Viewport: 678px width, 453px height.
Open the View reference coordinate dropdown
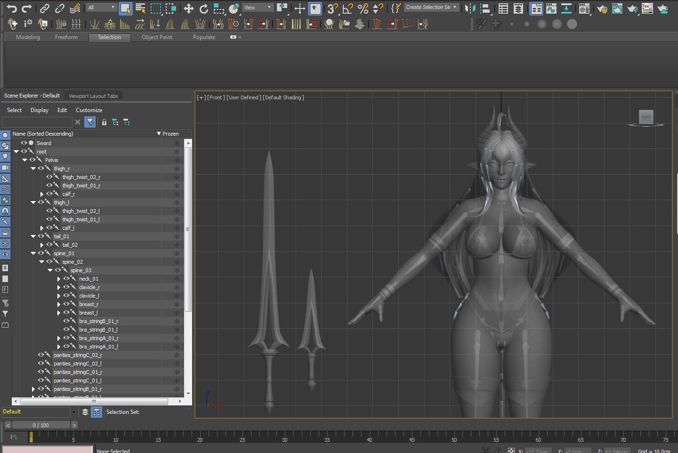coord(258,8)
